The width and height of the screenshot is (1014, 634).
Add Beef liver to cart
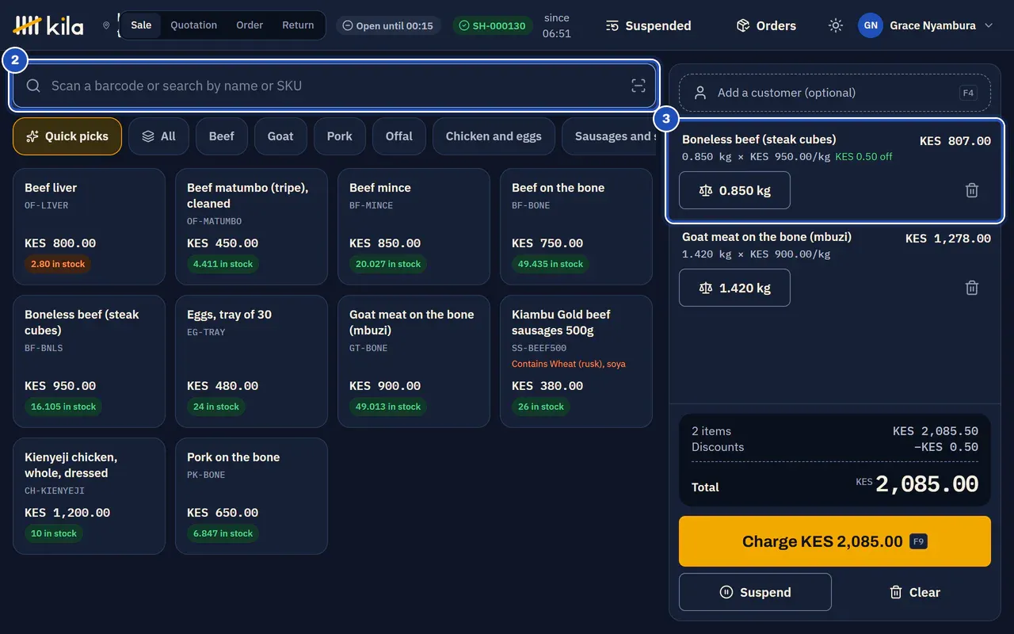click(x=89, y=227)
